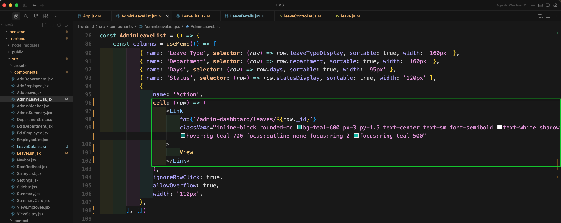
Task: Toggle the primary sidebar visibility
Action: 25,5
